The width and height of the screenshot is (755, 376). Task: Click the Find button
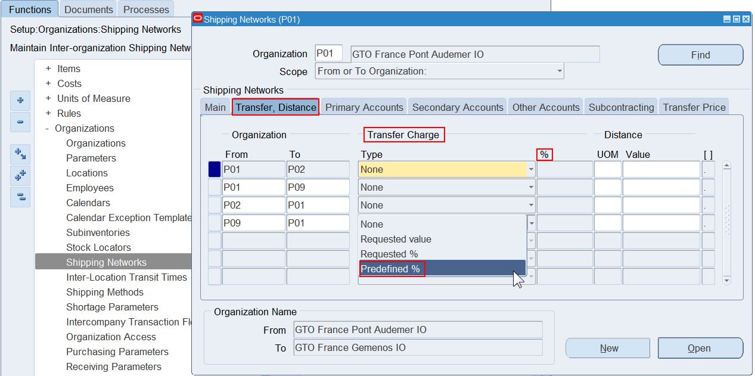point(700,55)
